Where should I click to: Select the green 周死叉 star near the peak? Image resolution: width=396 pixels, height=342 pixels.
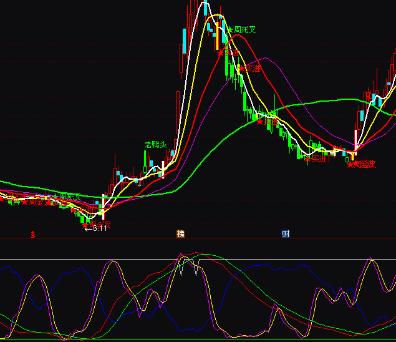tap(230, 29)
